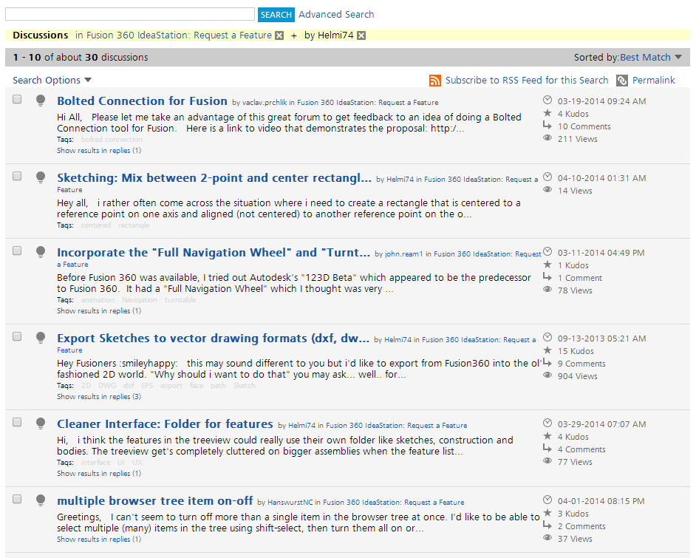The image size is (696, 558).
Task: Open the Search Options dropdown
Action: [x=52, y=81]
